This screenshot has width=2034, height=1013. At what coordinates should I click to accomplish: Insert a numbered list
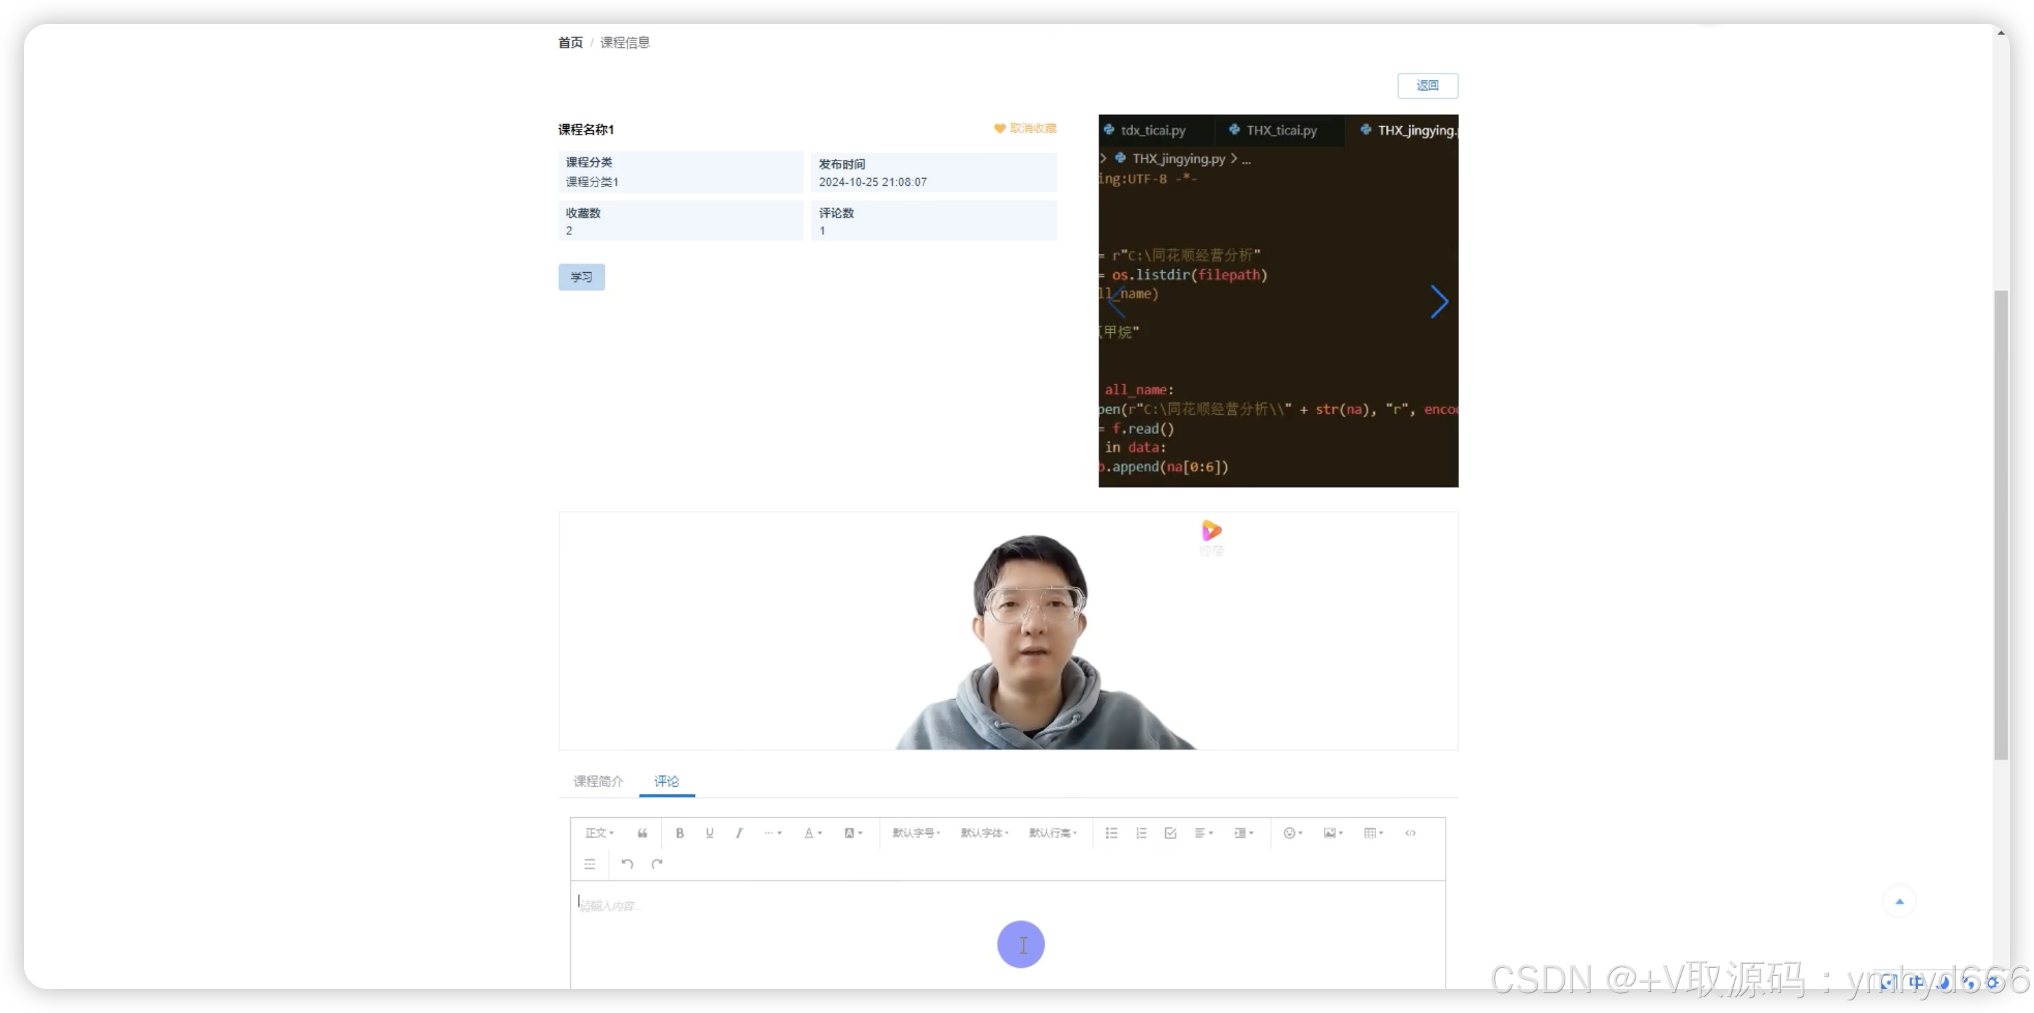(x=1141, y=833)
